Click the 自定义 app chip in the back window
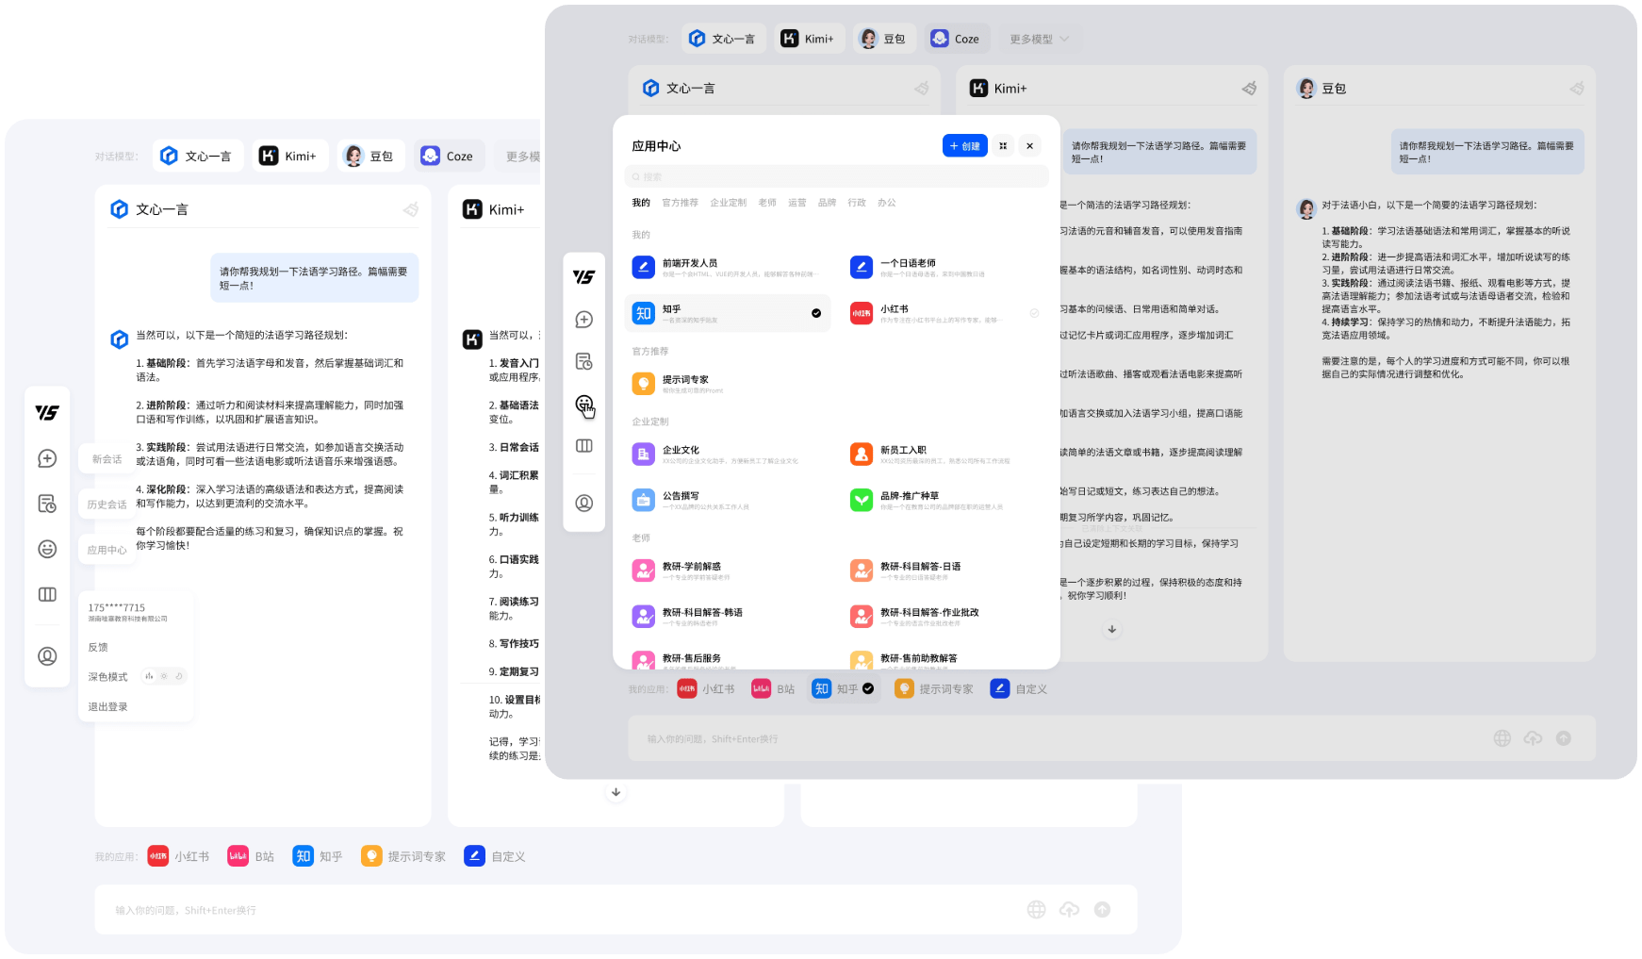The image size is (1642, 959). pos(497,856)
